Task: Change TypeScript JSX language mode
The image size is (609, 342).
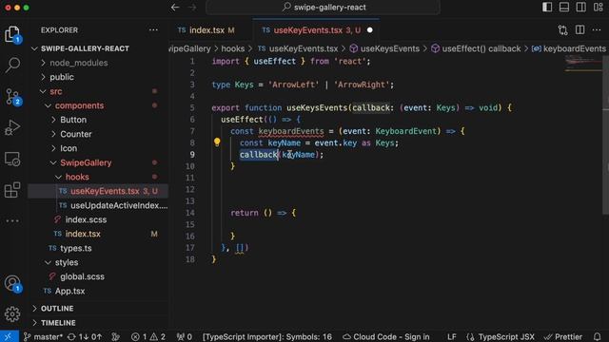Action: pyautogui.click(x=501, y=336)
